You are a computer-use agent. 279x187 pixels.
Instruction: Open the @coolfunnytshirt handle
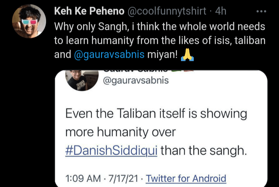tap(167, 11)
